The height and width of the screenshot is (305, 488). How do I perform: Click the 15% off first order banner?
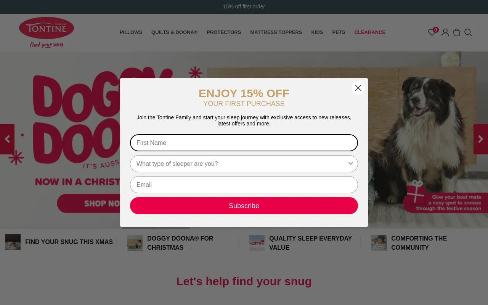244,6
